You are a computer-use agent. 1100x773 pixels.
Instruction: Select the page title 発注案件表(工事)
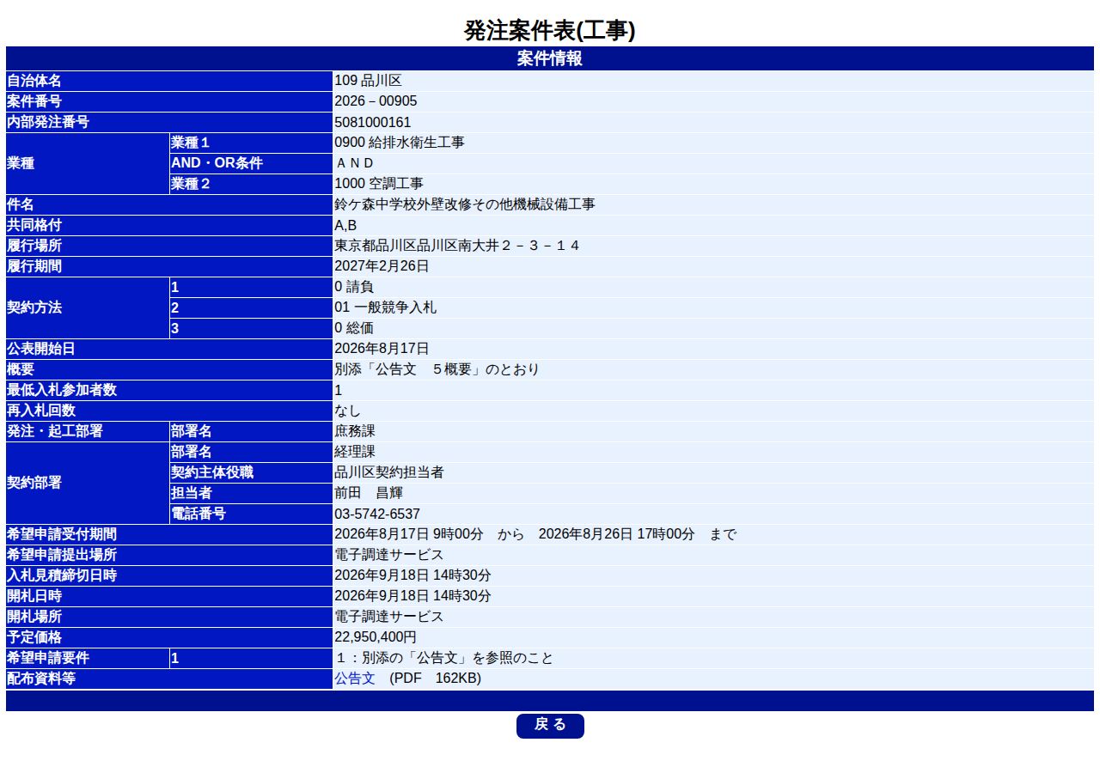[x=550, y=31]
